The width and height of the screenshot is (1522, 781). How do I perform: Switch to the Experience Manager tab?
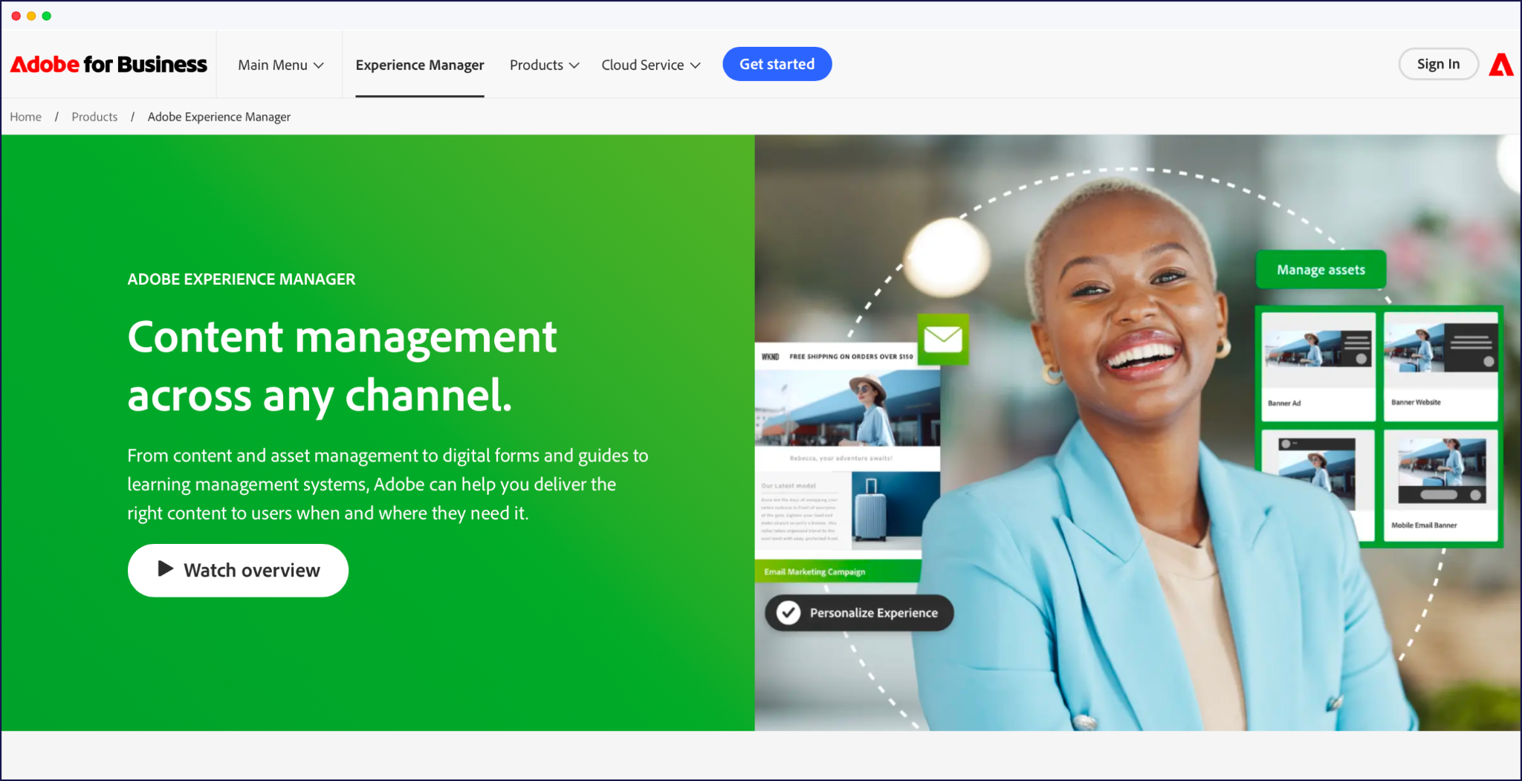(420, 65)
